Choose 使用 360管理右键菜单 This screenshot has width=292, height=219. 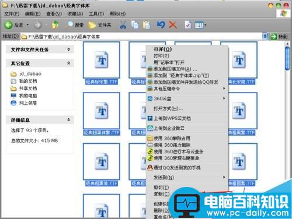pos(187,158)
